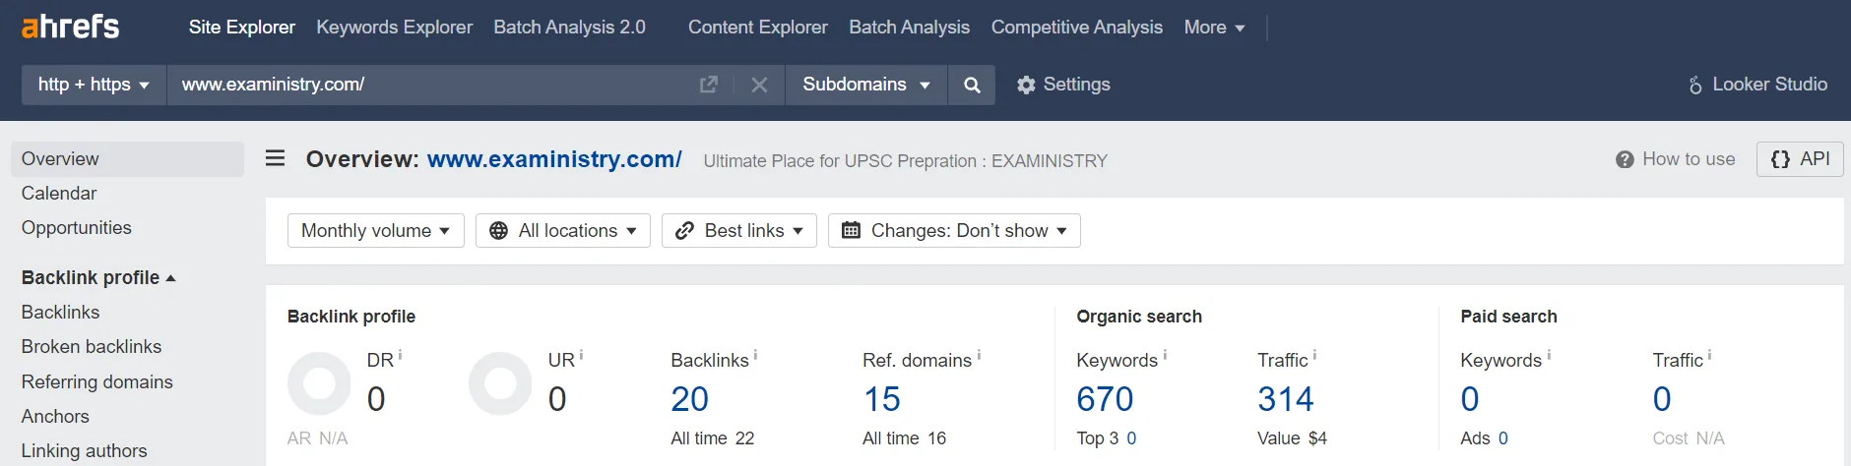Open www.exaministry.com/ title link

click(554, 159)
